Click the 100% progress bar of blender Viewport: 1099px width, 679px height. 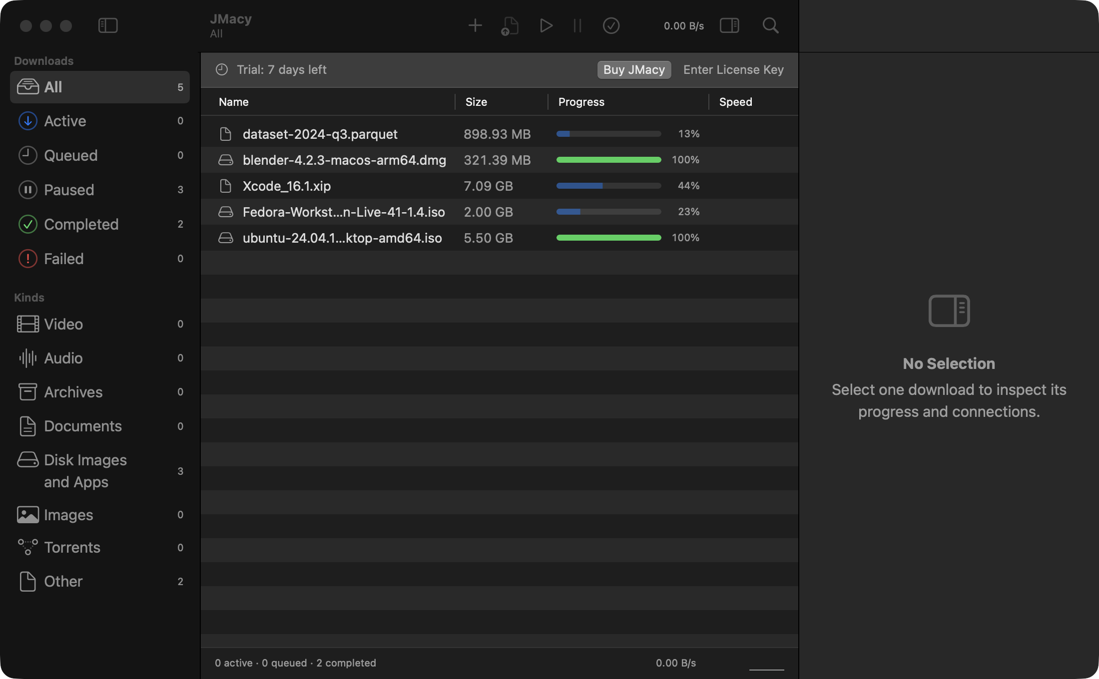[x=608, y=160]
